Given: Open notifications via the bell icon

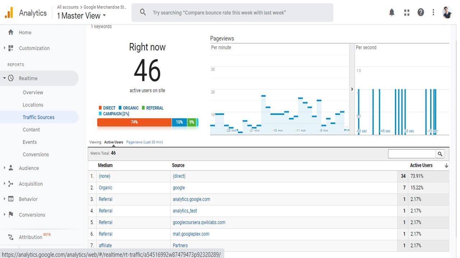Looking at the screenshot, I should point(392,12).
